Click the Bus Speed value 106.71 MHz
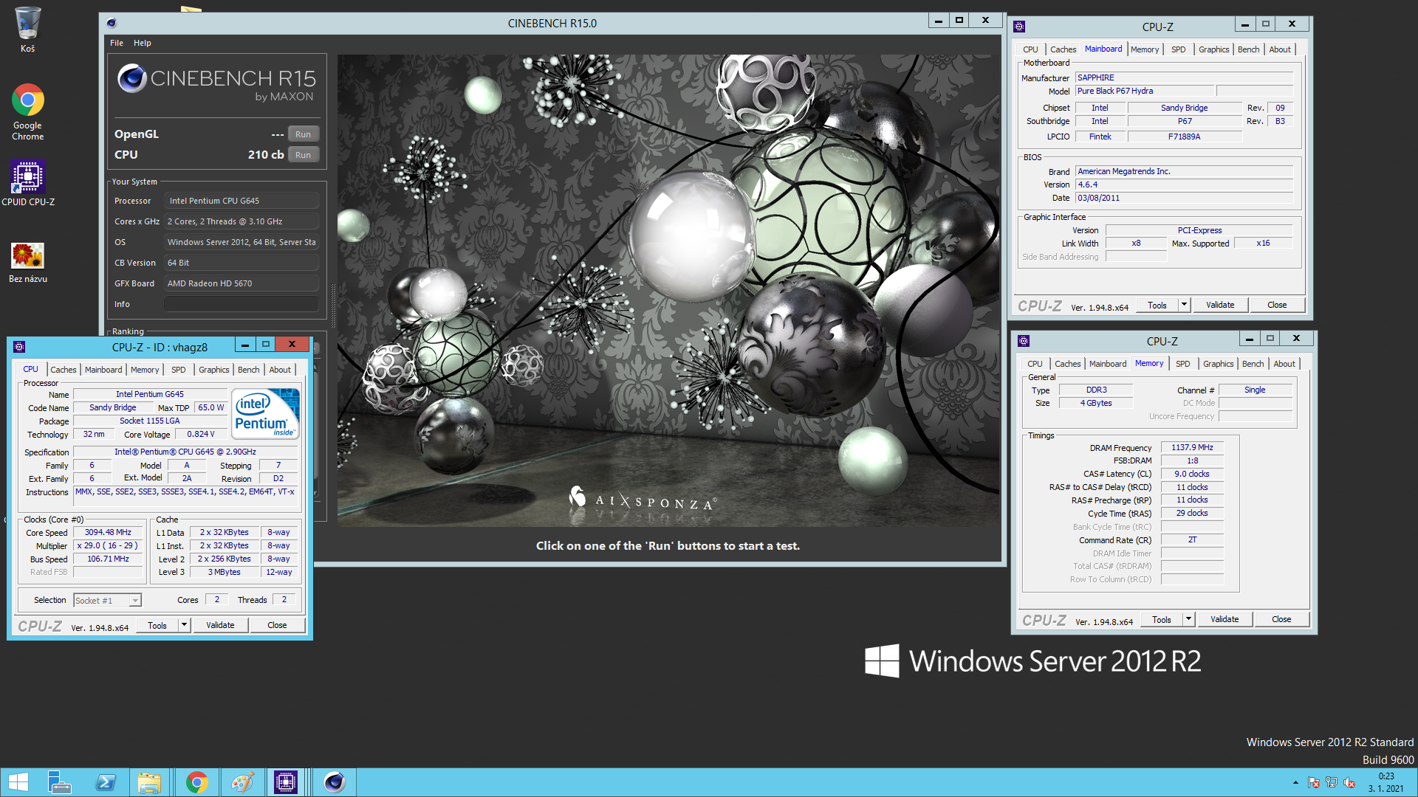Screen dimensions: 1418x797 [108, 559]
